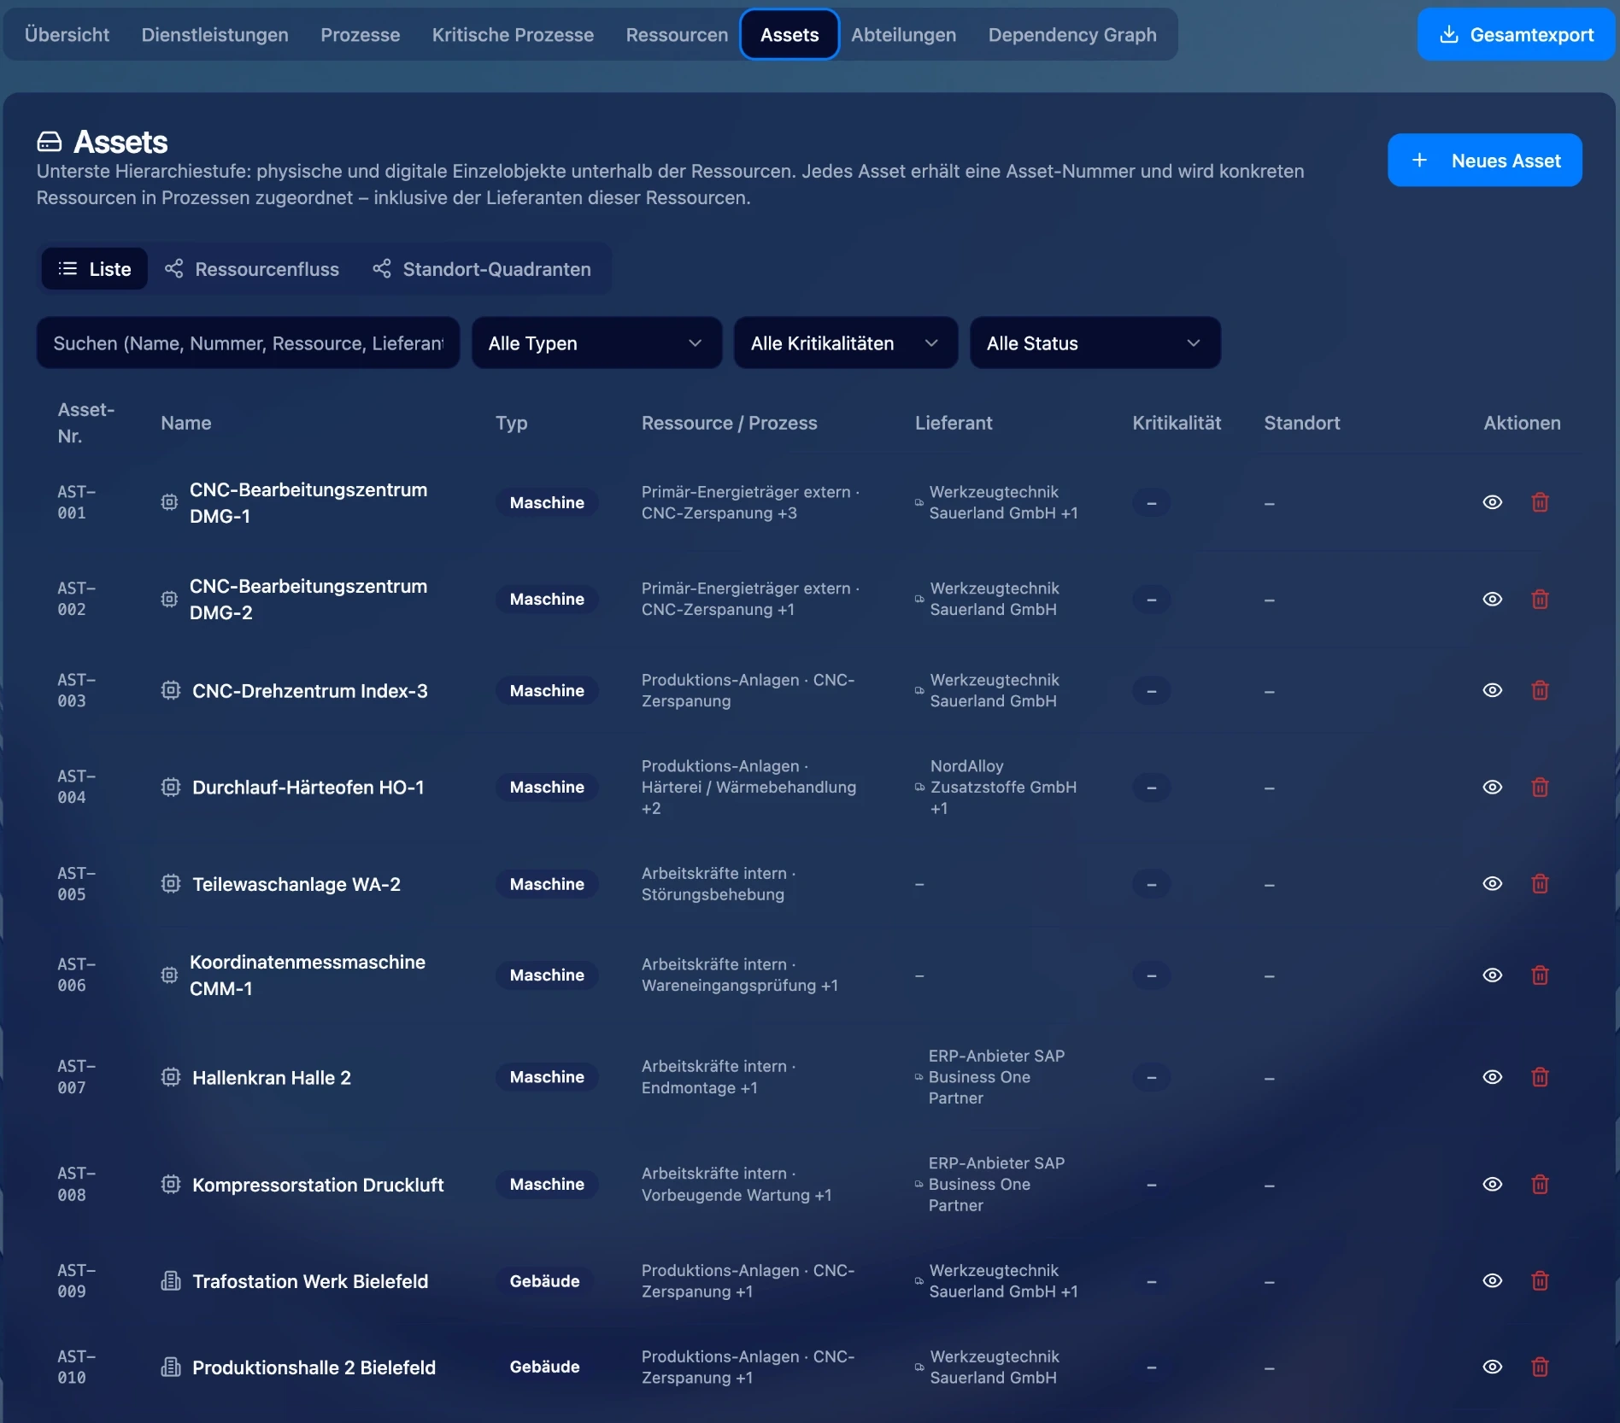Click the Kritikalität column header
The height and width of the screenshot is (1423, 1620).
coord(1177,423)
